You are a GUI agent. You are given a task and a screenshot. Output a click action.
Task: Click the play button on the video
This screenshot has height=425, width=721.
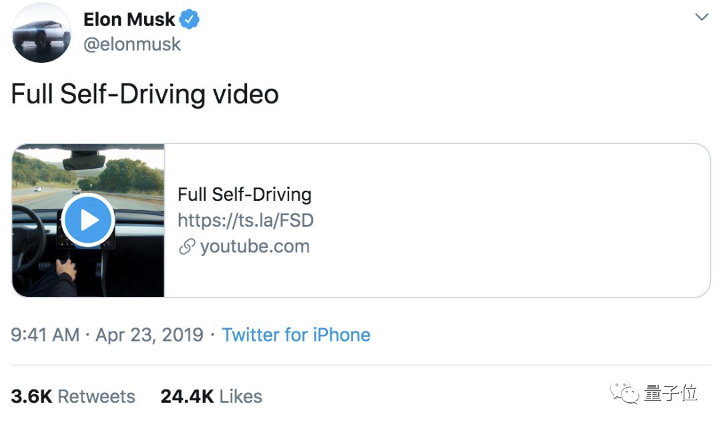click(x=88, y=220)
